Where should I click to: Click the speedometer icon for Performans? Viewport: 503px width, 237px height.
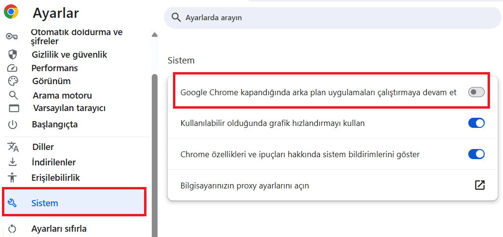[12, 68]
